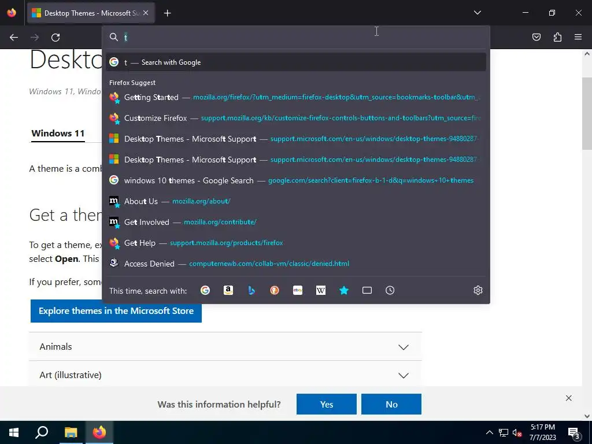The width and height of the screenshot is (592, 444).
Task: Select windows 10 themes Google Search suggestion
Action: point(296,180)
